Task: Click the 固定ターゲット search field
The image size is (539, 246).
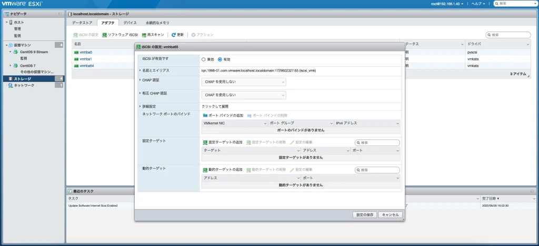Action: click(x=377, y=143)
